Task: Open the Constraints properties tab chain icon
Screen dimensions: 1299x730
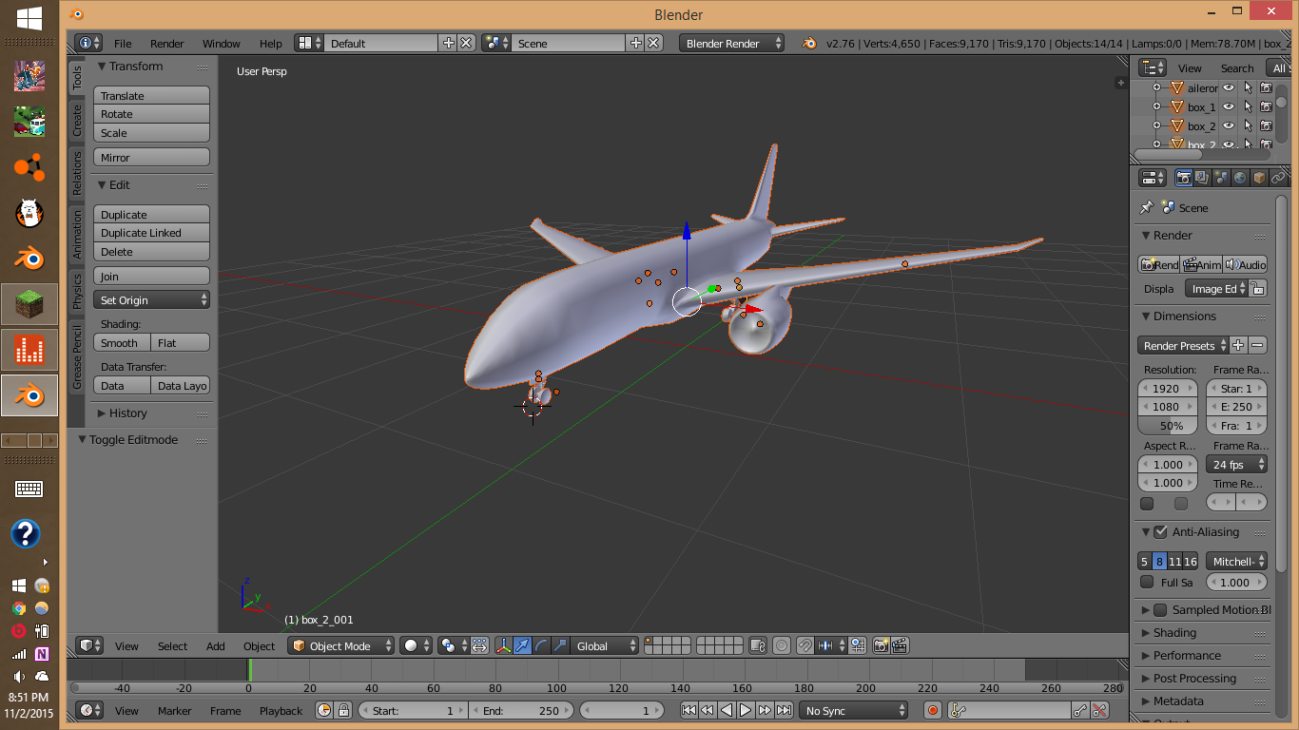Action: point(1278,178)
